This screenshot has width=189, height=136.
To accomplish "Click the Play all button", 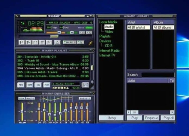I will click(168, 118).
